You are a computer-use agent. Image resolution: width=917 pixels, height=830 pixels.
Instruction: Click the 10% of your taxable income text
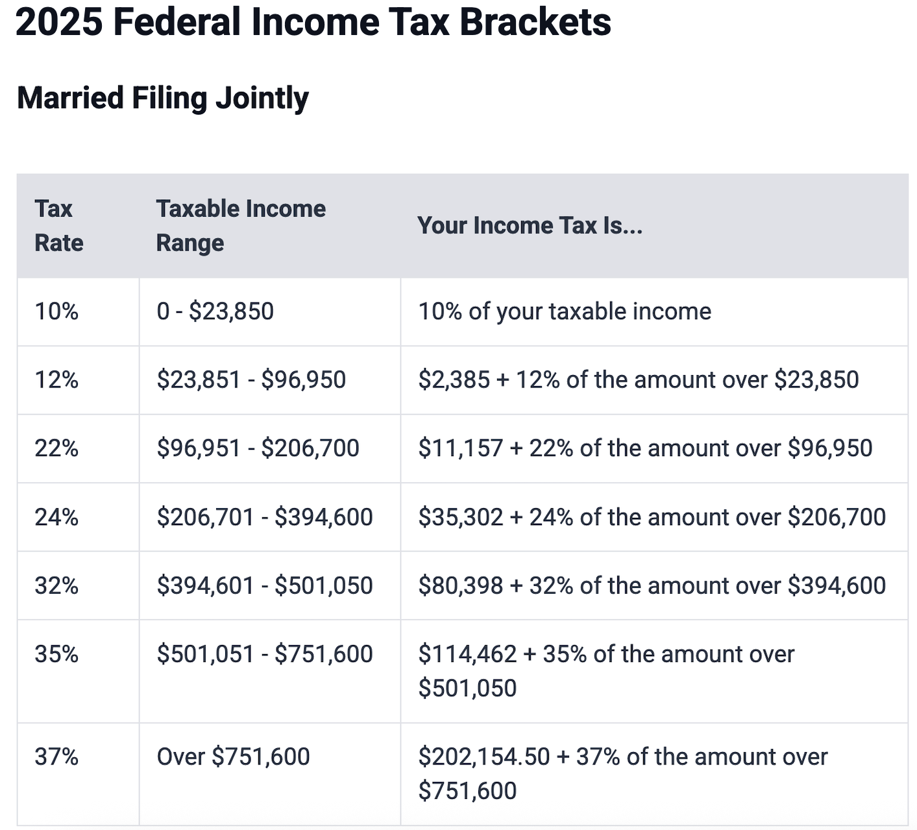point(565,311)
